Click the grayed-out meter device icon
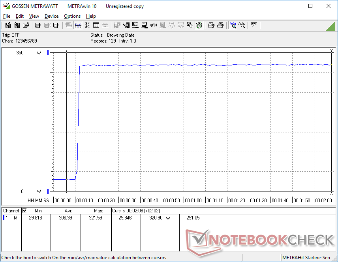The width and height of the screenshot is (338, 262). click(163, 25)
